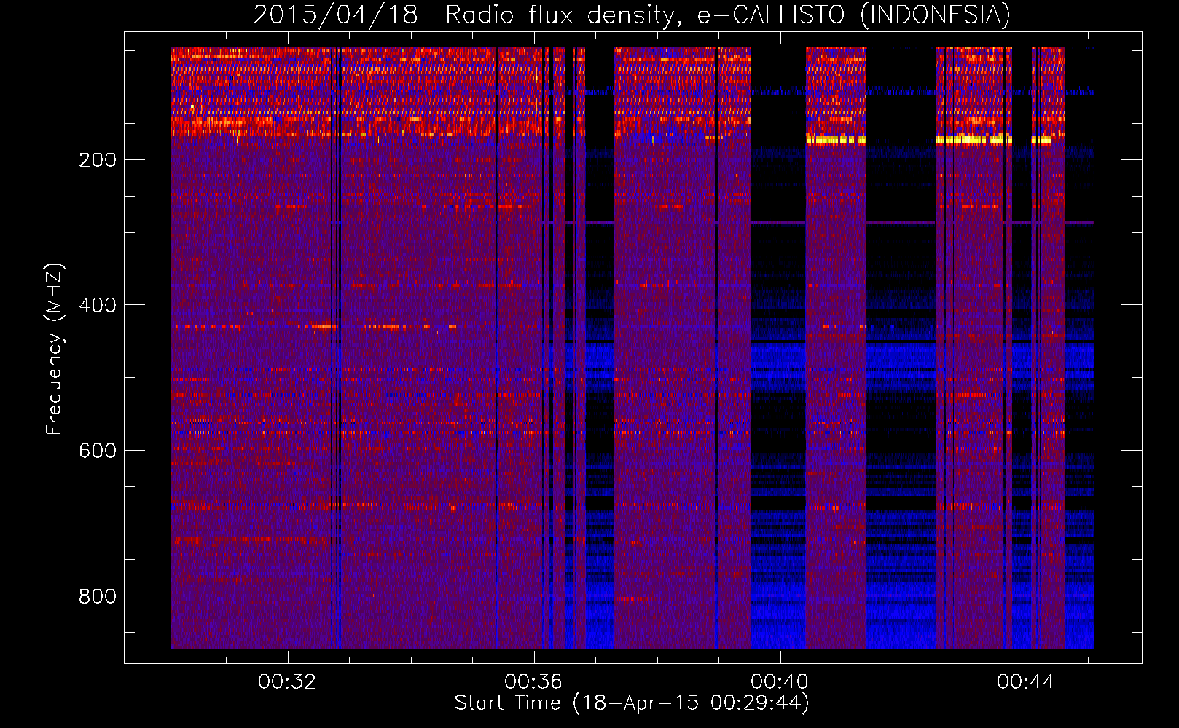Select the 200 frequency tick label
This screenshot has height=728, width=1179.
(98, 160)
